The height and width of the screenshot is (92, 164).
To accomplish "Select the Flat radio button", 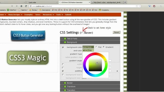I will [96, 47].
